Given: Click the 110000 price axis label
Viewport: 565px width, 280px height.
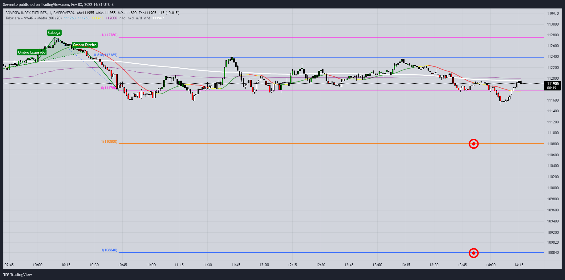Looking at the screenshot, I should 553,188.
